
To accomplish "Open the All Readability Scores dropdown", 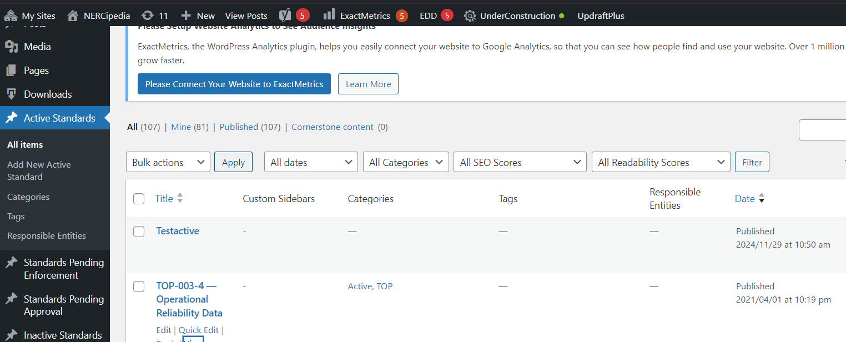I will (x=661, y=162).
